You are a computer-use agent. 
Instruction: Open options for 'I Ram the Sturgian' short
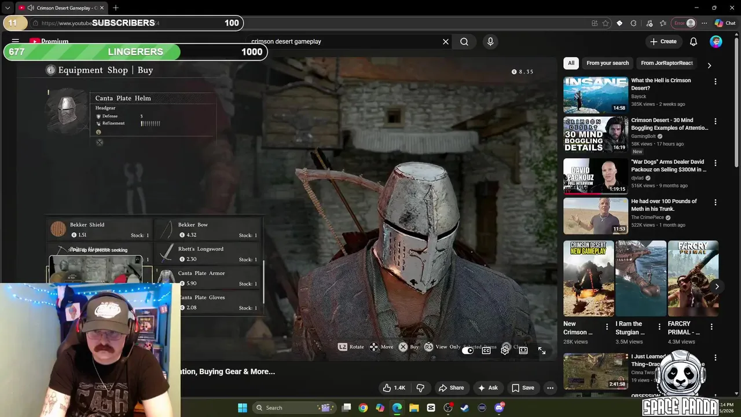click(x=659, y=327)
